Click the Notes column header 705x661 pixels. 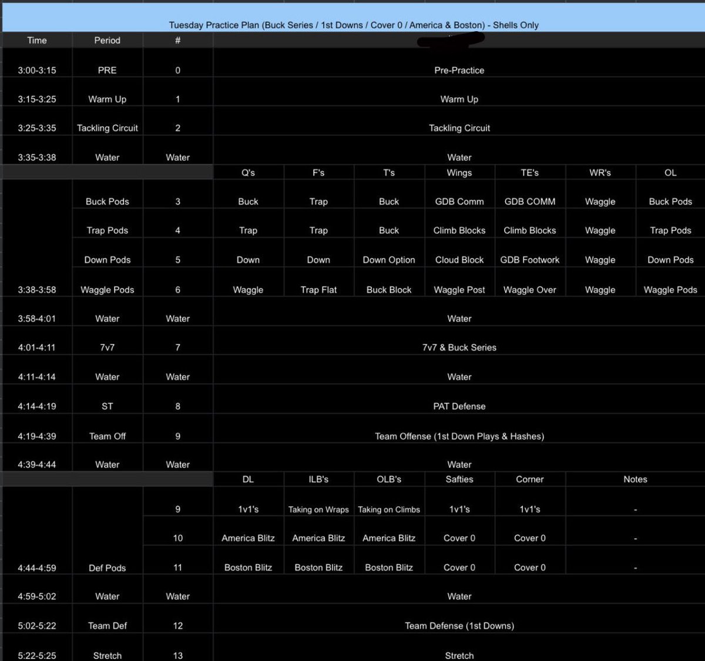pos(635,479)
